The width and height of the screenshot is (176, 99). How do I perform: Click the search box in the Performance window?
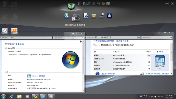pyautogui.click(x=157, y=37)
